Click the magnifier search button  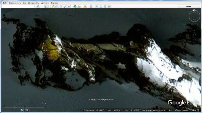pyautogui.click(x=38, y=6)
